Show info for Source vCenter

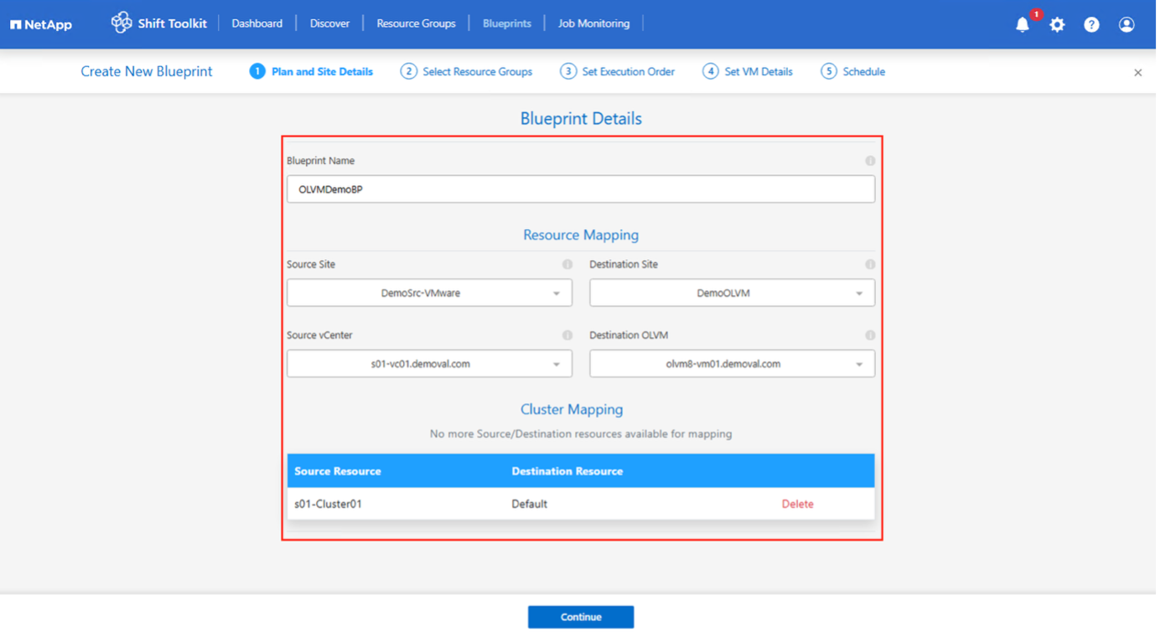click(x=569, y=336)
